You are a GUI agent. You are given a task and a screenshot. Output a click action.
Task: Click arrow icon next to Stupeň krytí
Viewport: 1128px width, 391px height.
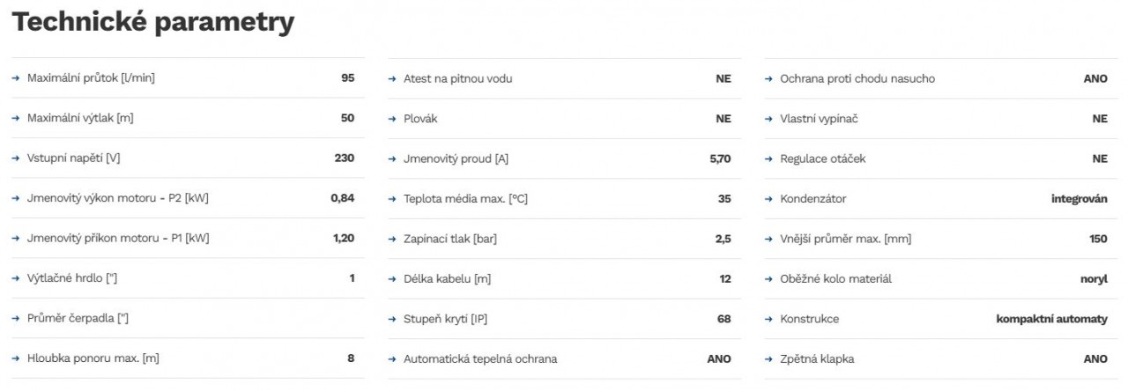coord(392,319)
